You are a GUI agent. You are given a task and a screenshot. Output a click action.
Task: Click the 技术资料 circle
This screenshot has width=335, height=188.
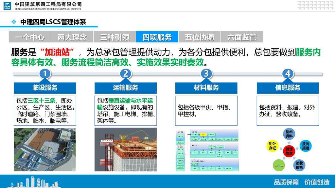click(289, 134)
